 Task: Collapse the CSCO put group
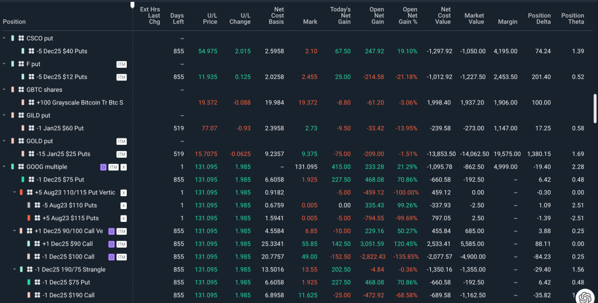click(x=5, y=39)
